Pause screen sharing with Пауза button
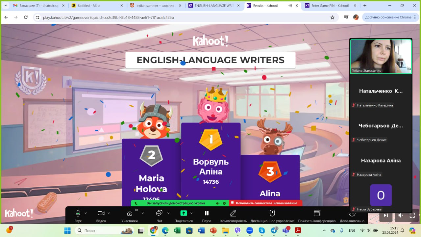 (207, 213)
